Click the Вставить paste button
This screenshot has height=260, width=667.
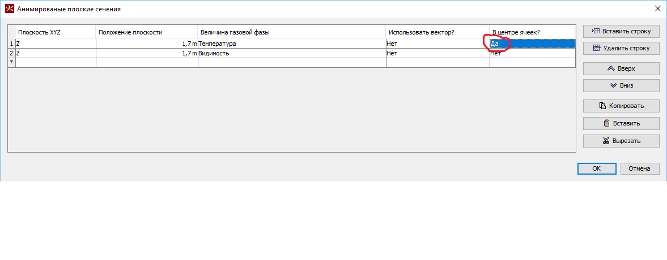coord(621,123)
